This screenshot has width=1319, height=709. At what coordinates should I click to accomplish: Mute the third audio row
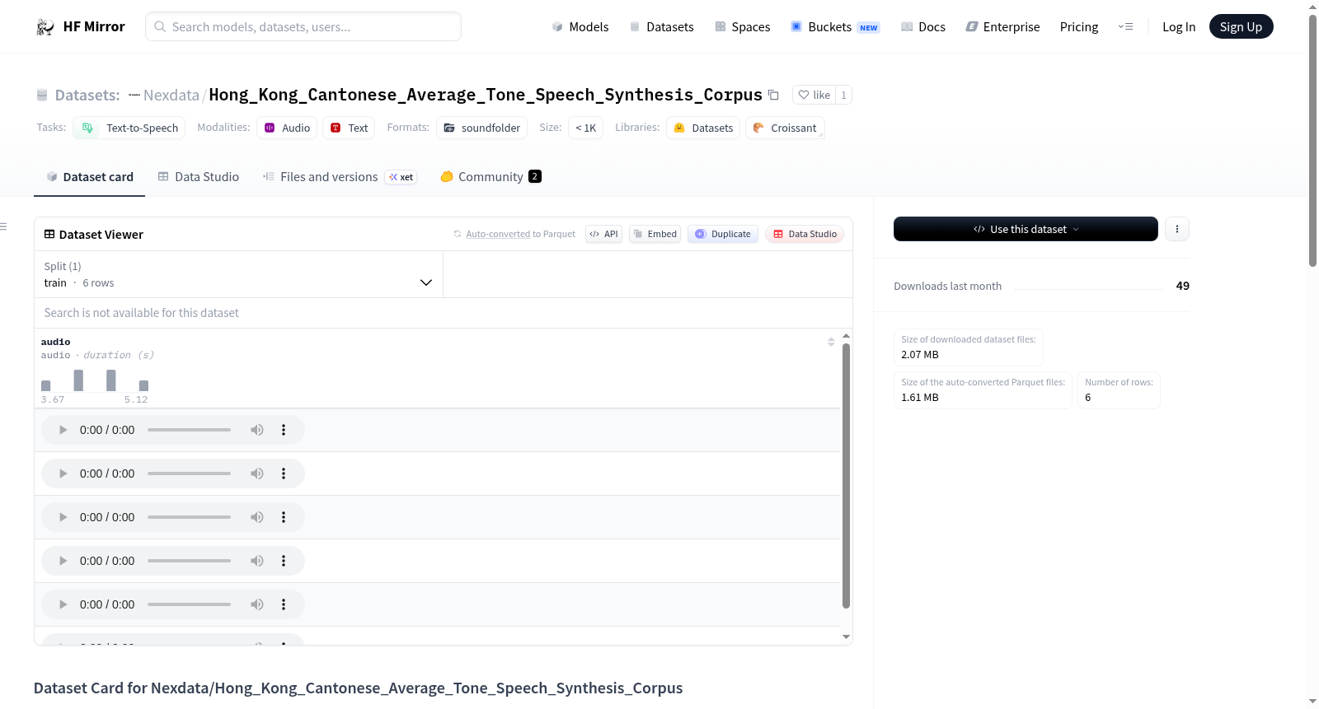[257, 517]
